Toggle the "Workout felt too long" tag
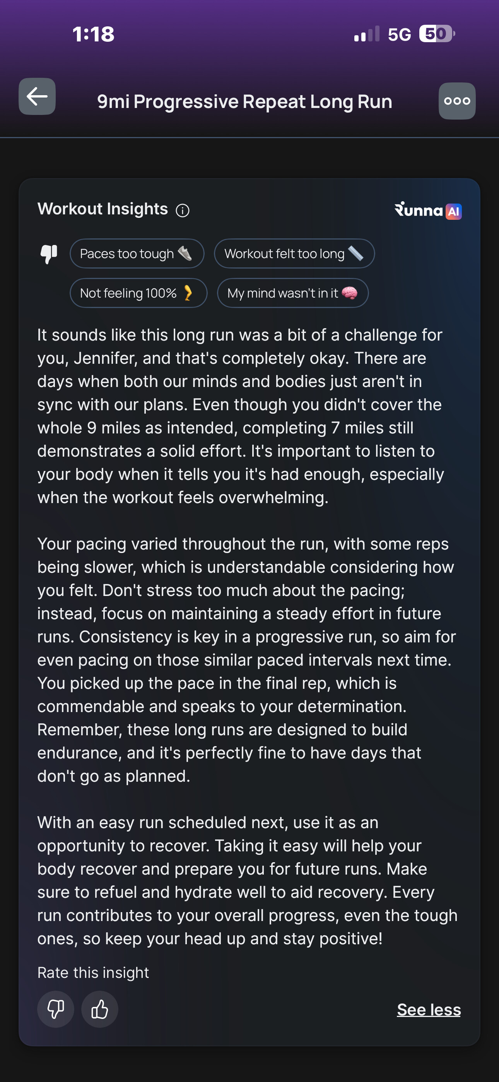Screen dimensions: 499x1082 click(294, 254)
